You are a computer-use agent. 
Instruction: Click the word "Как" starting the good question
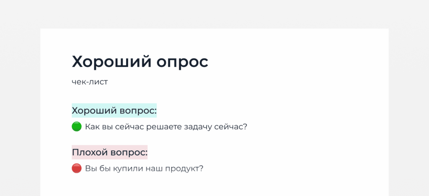point(92,127)
